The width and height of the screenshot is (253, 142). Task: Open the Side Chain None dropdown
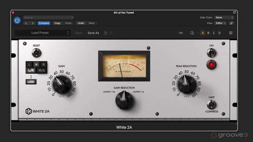tap(224, 17)
